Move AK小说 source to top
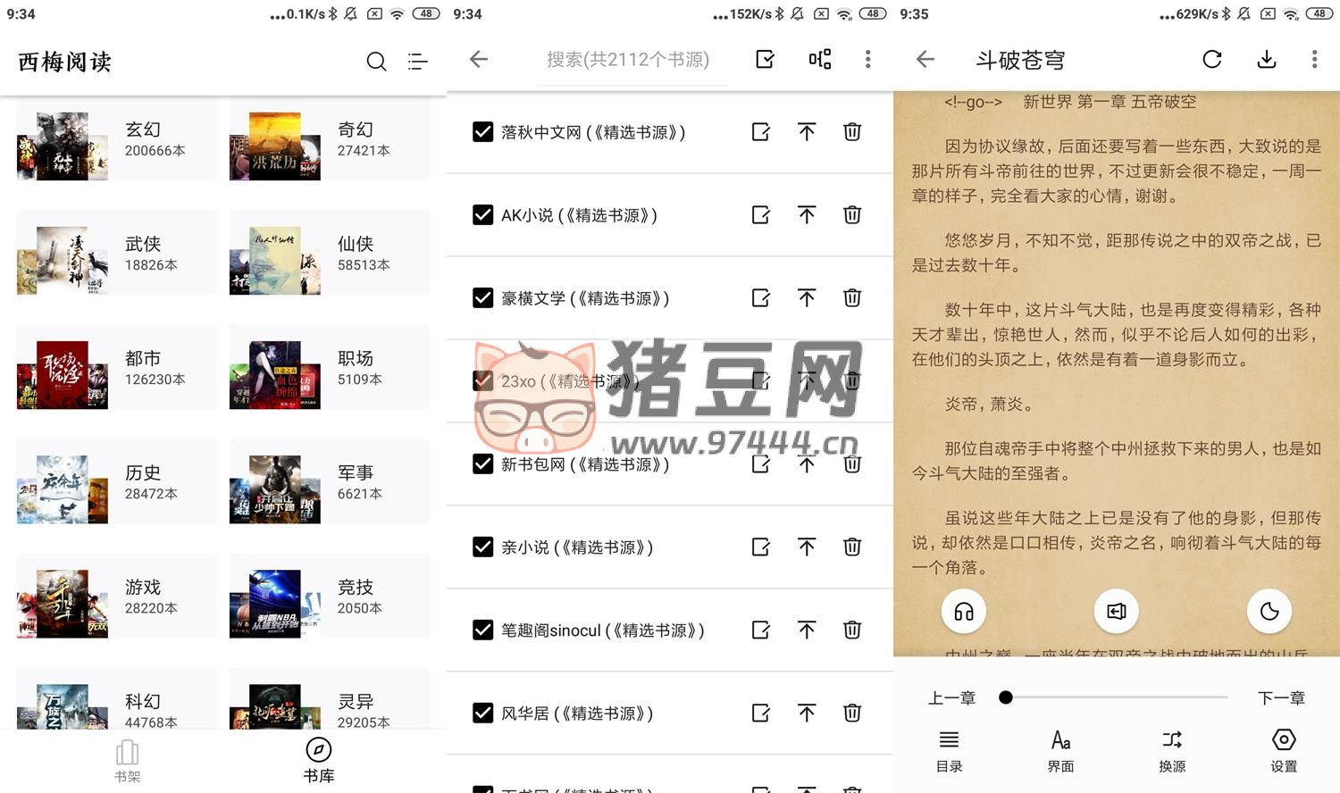Image resolution: width=1340 pixels, height=793 pixels. [x=807, y=215]
